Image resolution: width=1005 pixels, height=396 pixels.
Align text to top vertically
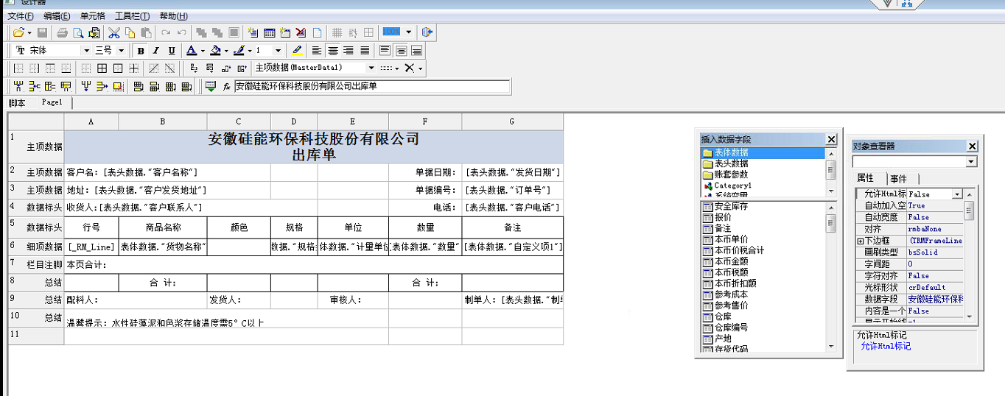pyautogui.click(x=385, y=51)
